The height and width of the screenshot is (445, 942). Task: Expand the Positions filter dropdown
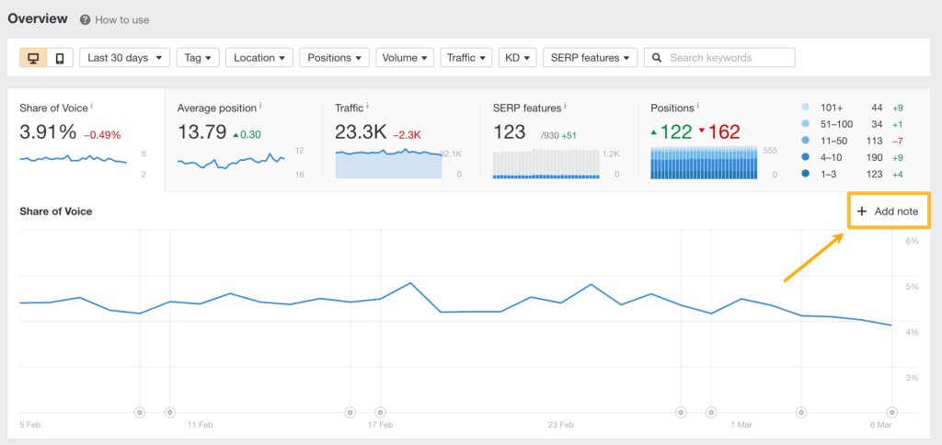335,58
